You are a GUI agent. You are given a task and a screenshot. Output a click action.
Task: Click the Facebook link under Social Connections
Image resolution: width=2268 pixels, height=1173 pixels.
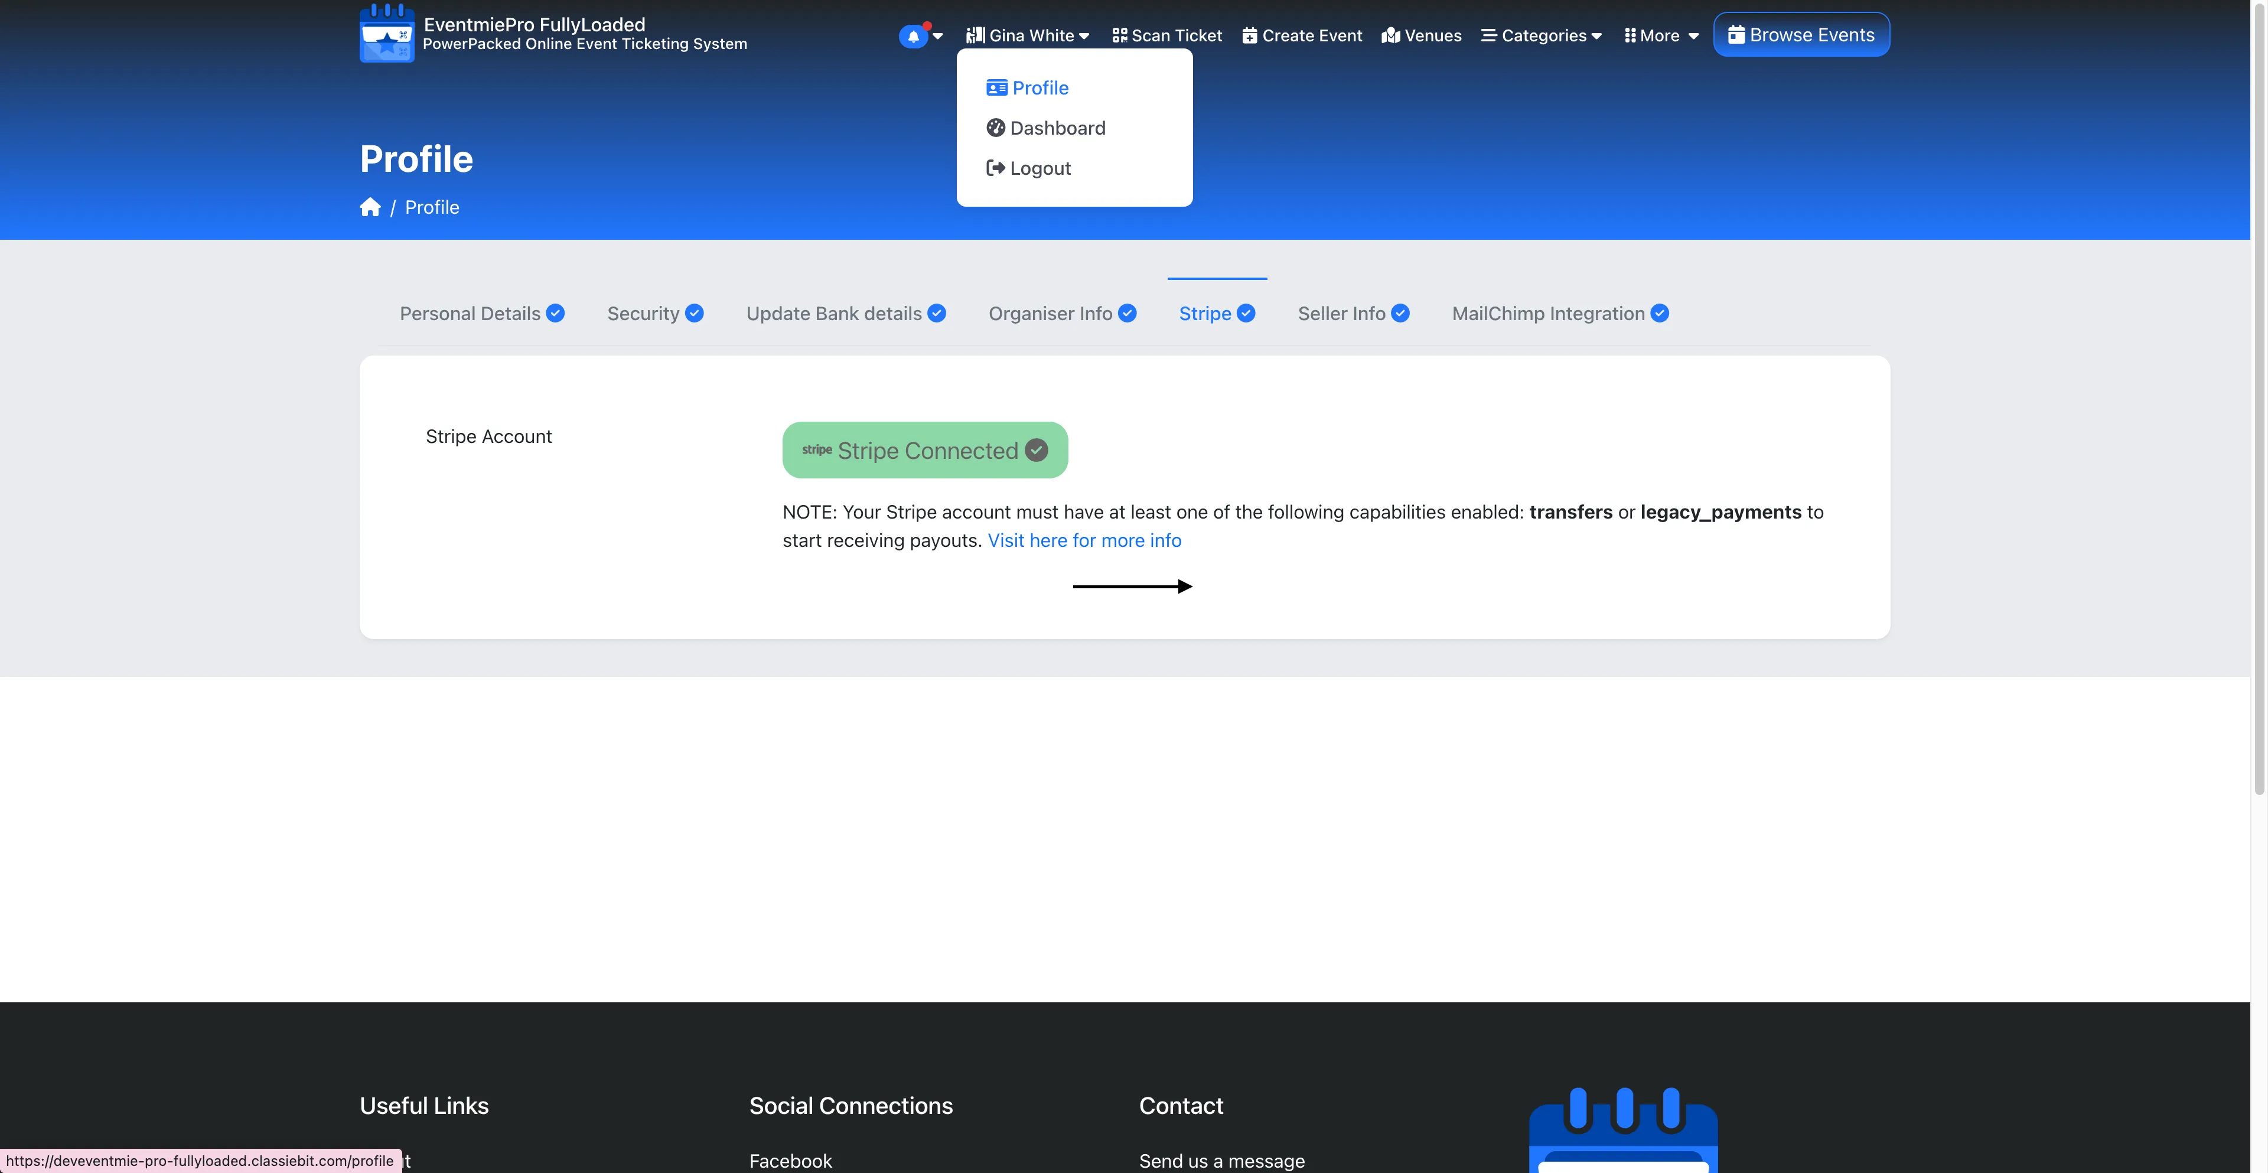point(790,1161)
